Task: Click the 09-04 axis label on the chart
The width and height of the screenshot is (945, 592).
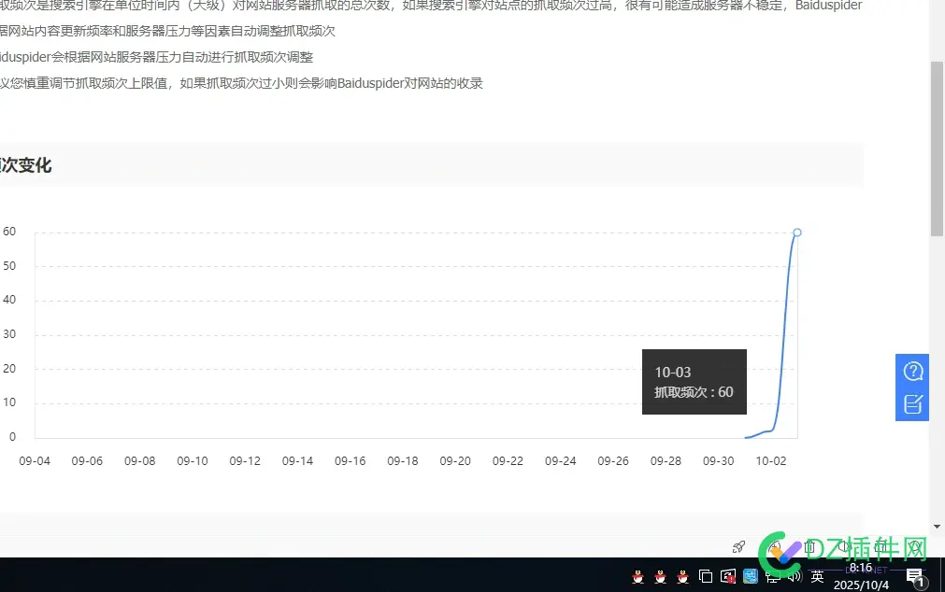Action: coord(35,460)
